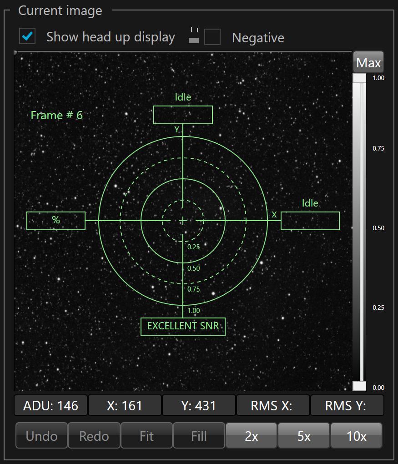Click the Frame # 6 label

[56, 116]
